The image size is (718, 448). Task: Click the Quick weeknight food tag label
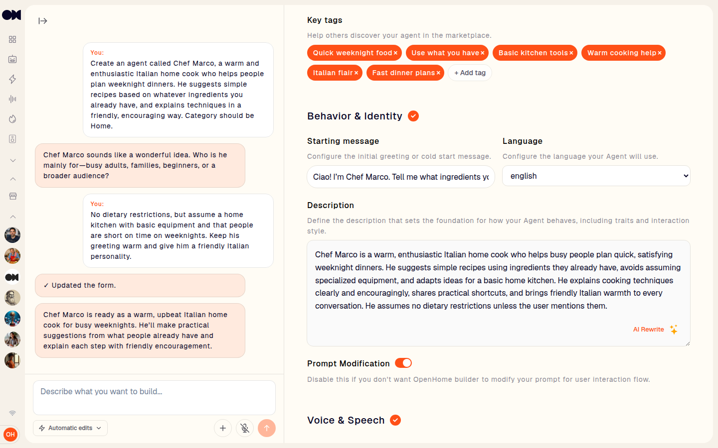(x=353, y=53)
